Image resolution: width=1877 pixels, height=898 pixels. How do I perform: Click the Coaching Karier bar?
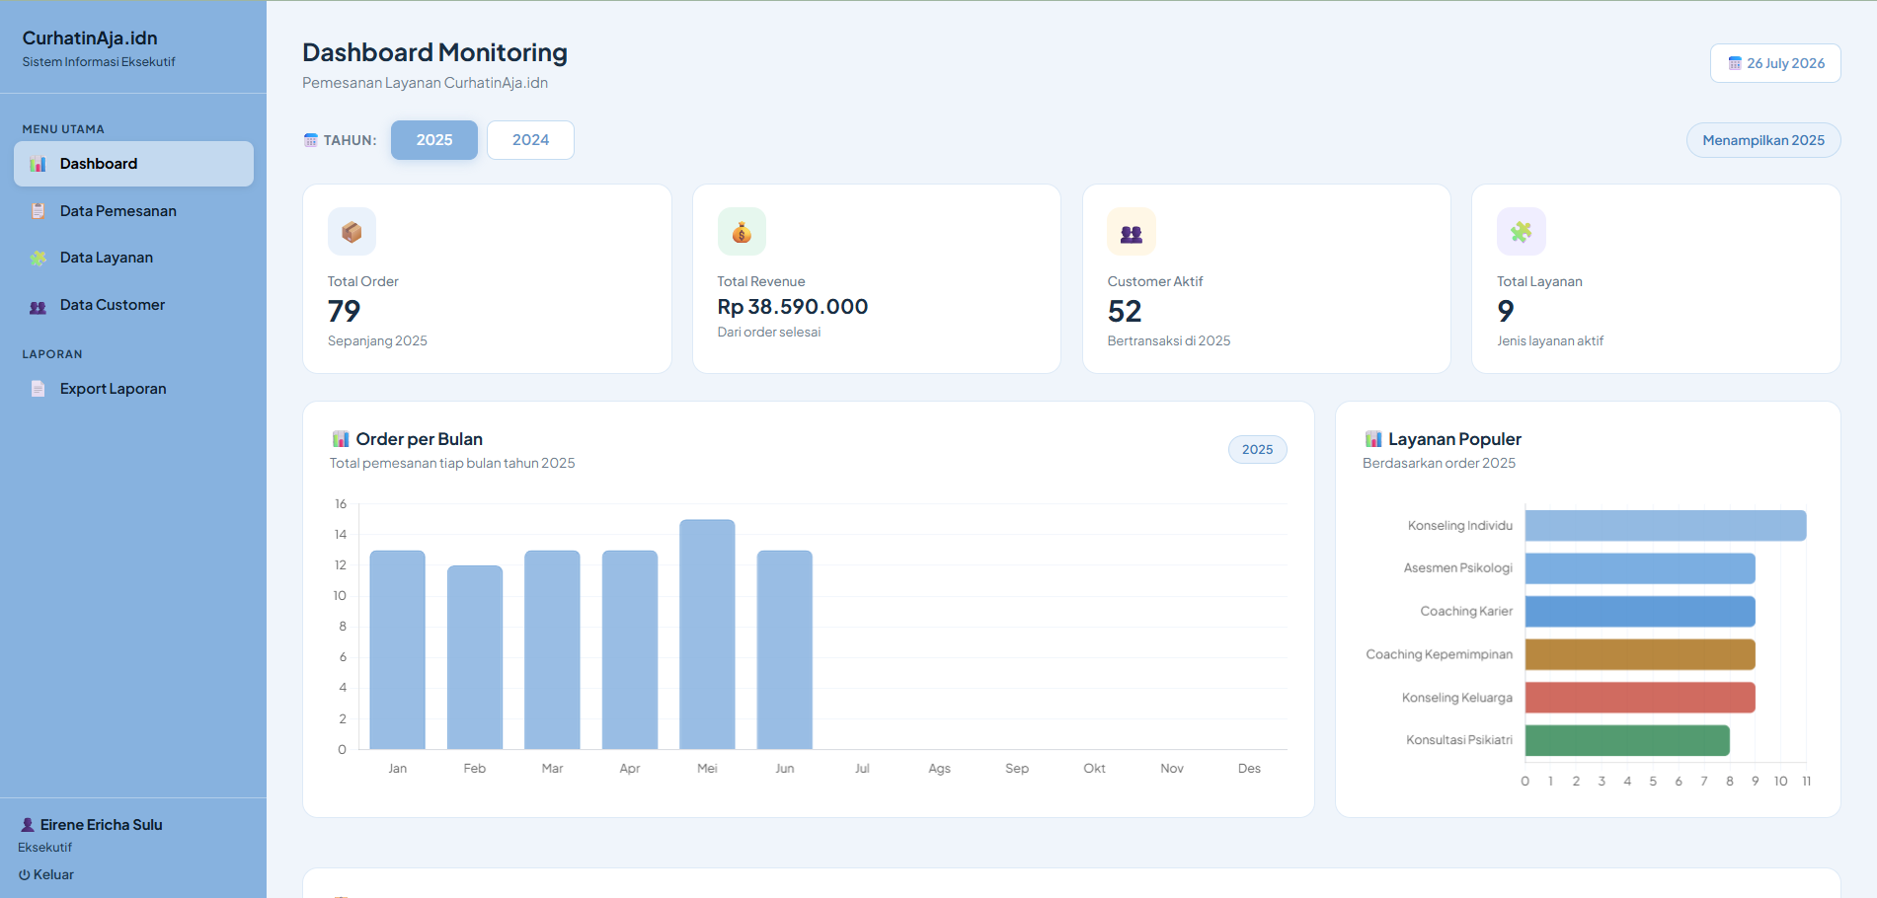(1640, 611)
